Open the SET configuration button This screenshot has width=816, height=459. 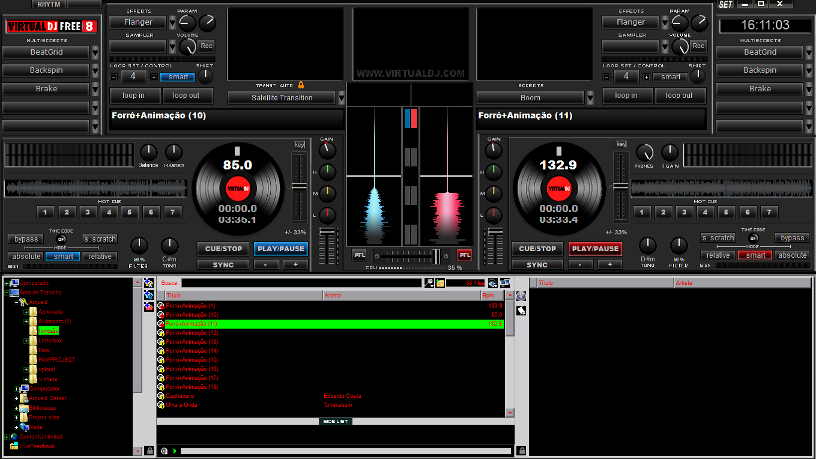[725, 4]
